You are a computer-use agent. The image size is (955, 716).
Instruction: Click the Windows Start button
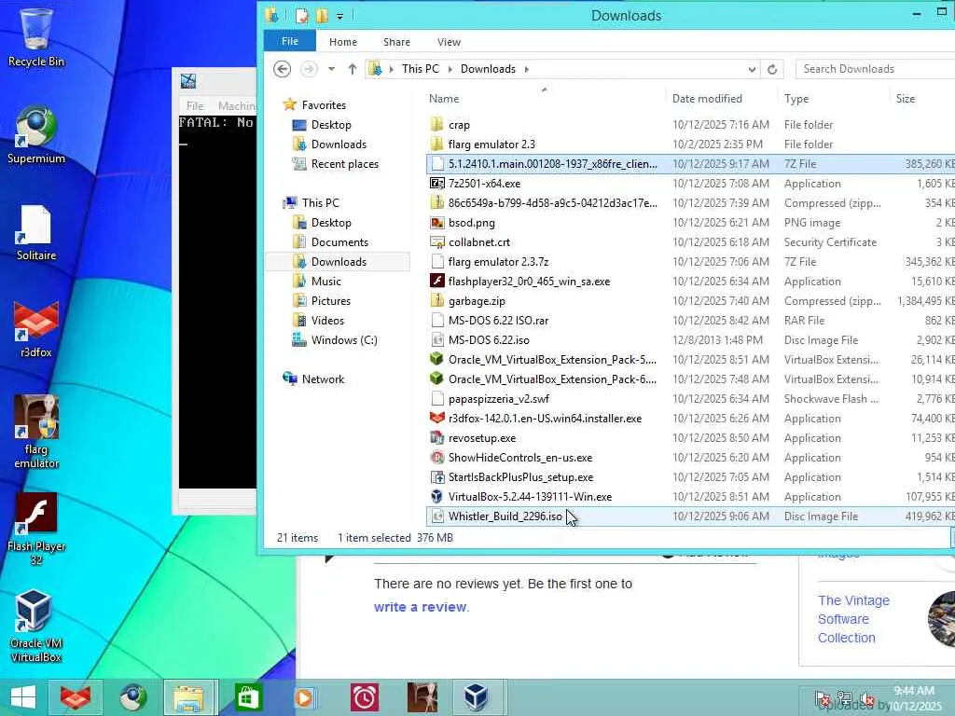[23, 697]
